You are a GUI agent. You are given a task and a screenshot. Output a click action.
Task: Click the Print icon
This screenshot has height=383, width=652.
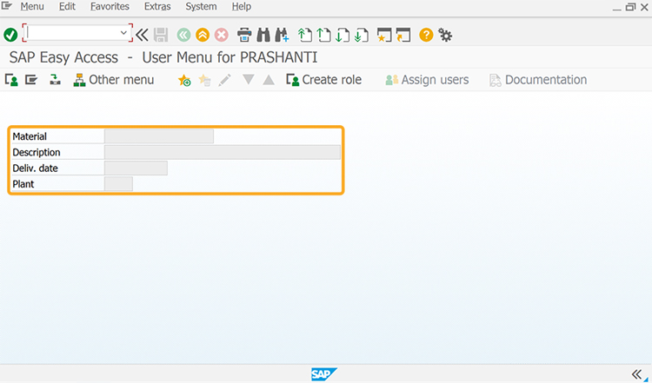[244, 35]
